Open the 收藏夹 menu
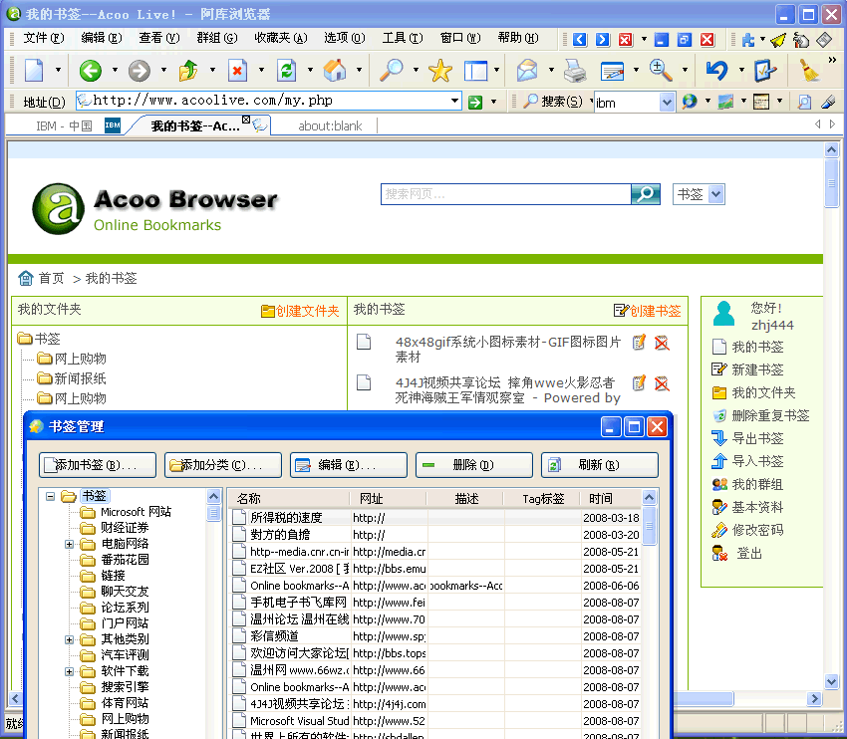The height and width of the screenshot is (739, 847). pos(278,38)
